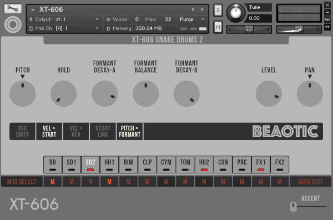
Task: Select previous instrument preset arrow
Action: pos(193,9)
